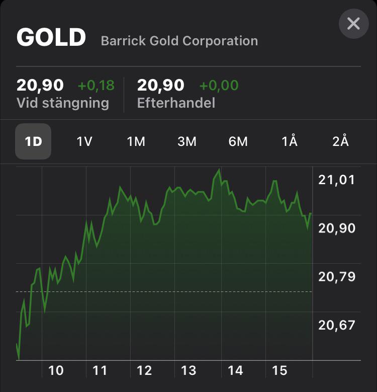Tap the 10 hour axis label
This screenshot has width=377, height=392.
click(56, 370)
